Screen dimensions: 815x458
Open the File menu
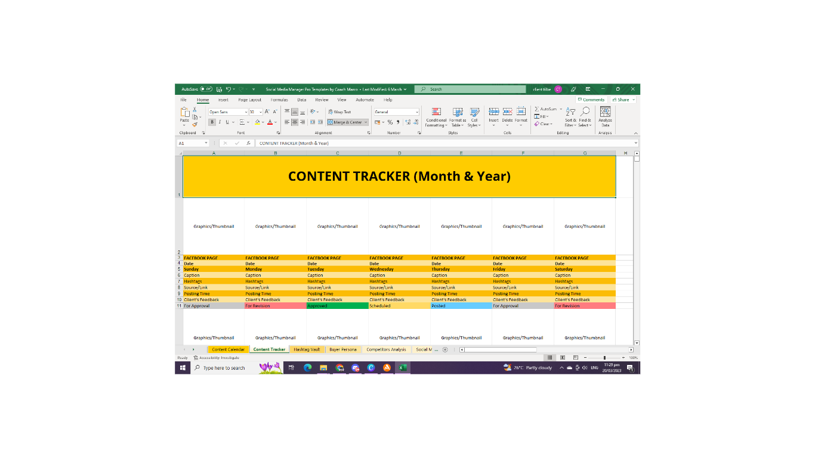(184, 100)
